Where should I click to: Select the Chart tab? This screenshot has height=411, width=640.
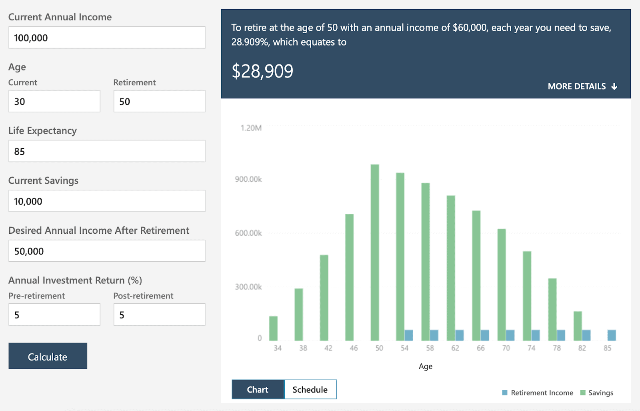pyautogui.click(x=258, y=389)
